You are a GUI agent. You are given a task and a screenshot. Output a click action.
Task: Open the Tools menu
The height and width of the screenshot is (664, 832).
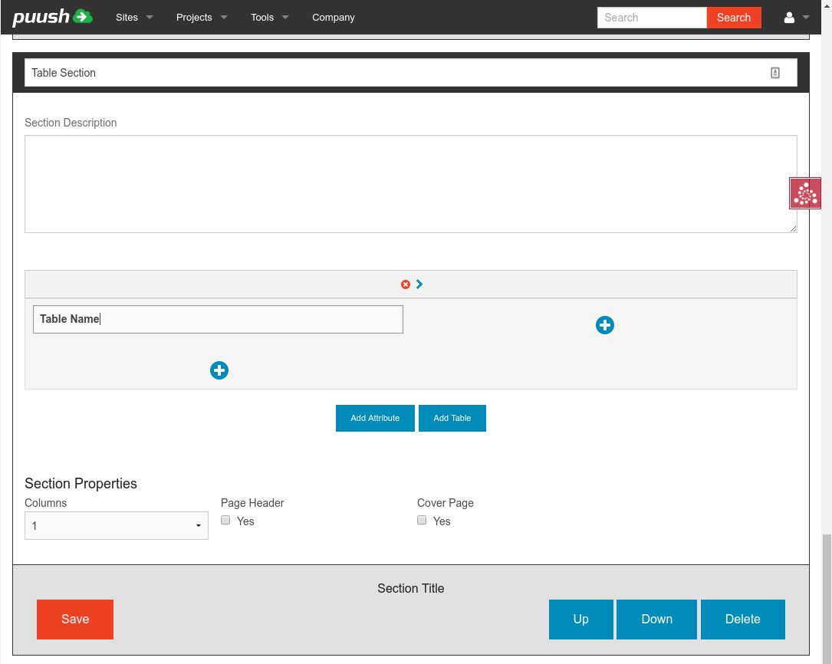click(269, 18)
